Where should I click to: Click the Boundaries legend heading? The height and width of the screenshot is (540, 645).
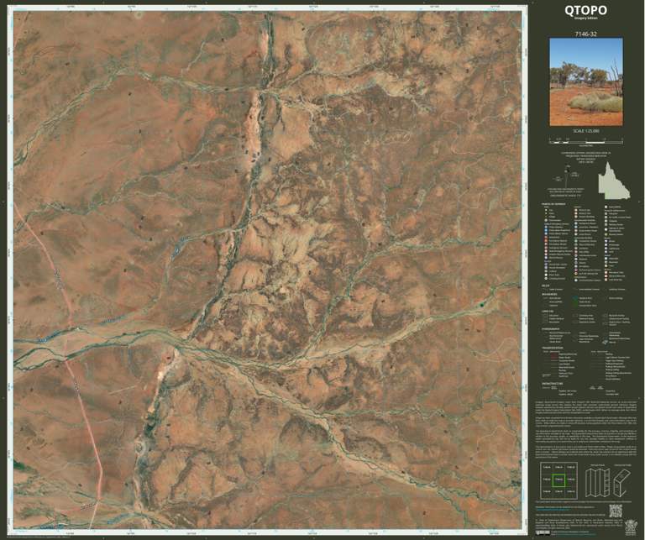(x=549, y=294)
